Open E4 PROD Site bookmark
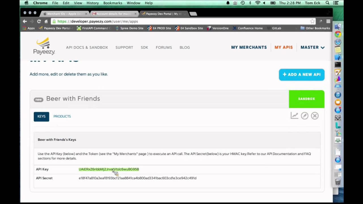 point(159,28)
